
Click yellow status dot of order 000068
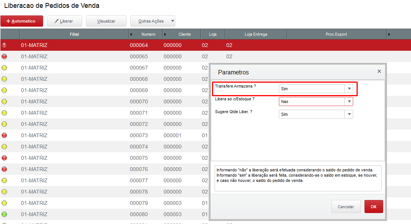(x=5, y=79)
